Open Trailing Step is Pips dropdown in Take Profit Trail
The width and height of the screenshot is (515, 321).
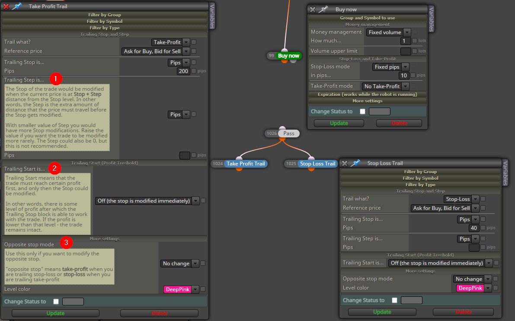(x=179, y=114)
